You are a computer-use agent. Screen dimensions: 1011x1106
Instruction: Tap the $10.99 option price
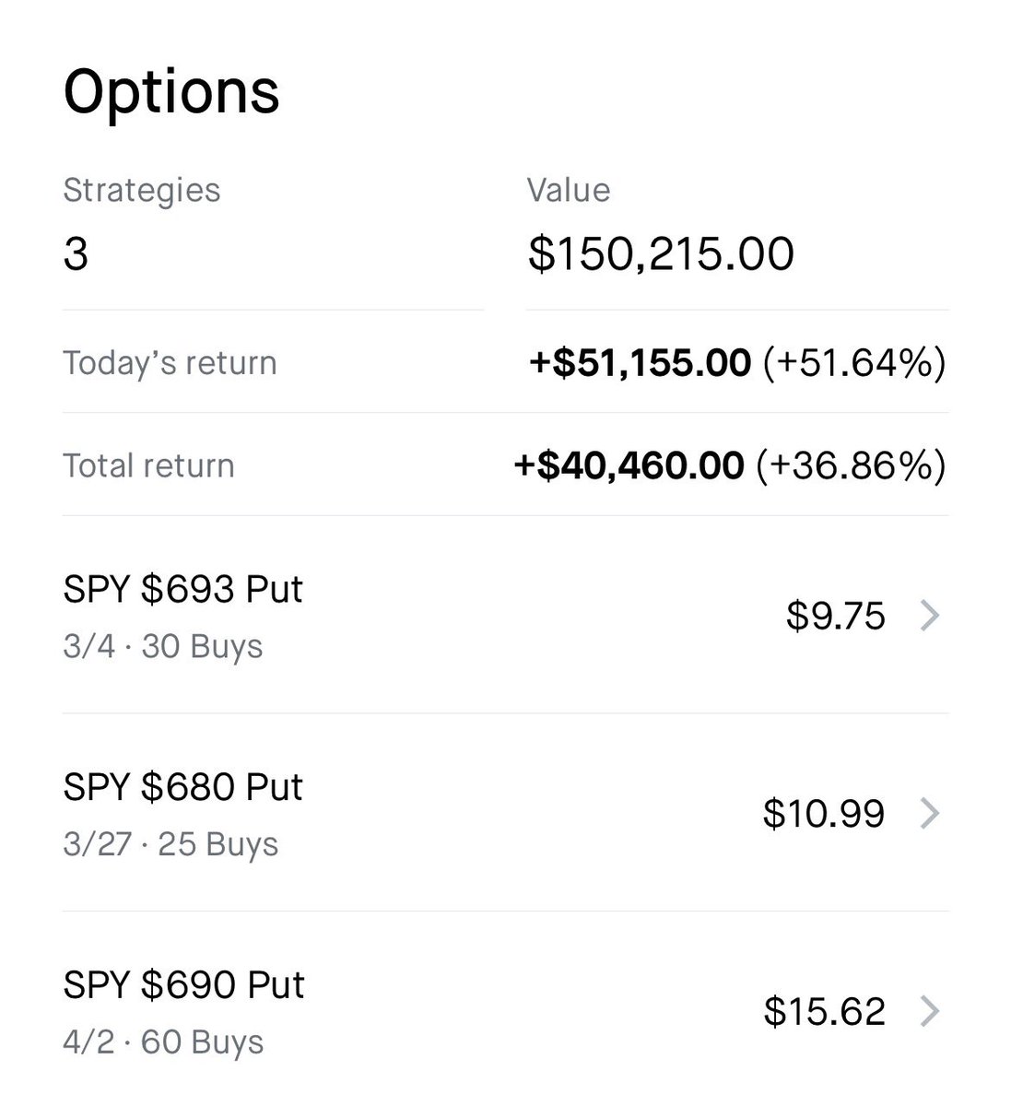click(x=823, y=814)
